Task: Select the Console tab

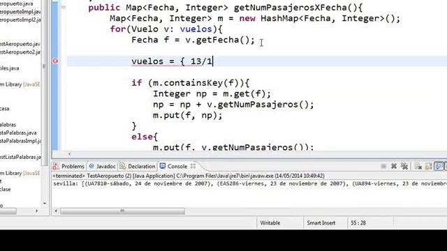Action: 174,166
